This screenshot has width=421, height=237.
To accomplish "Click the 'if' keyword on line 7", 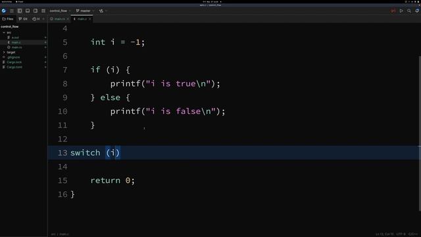I will 95,70.
